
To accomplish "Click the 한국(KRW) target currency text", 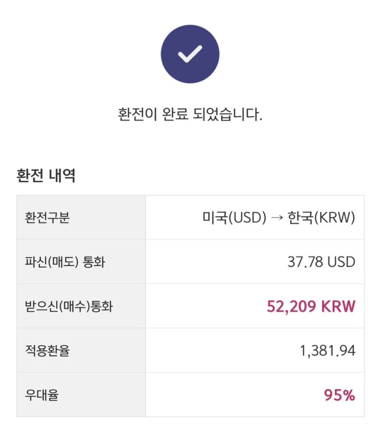I will [x=322, y=218].
